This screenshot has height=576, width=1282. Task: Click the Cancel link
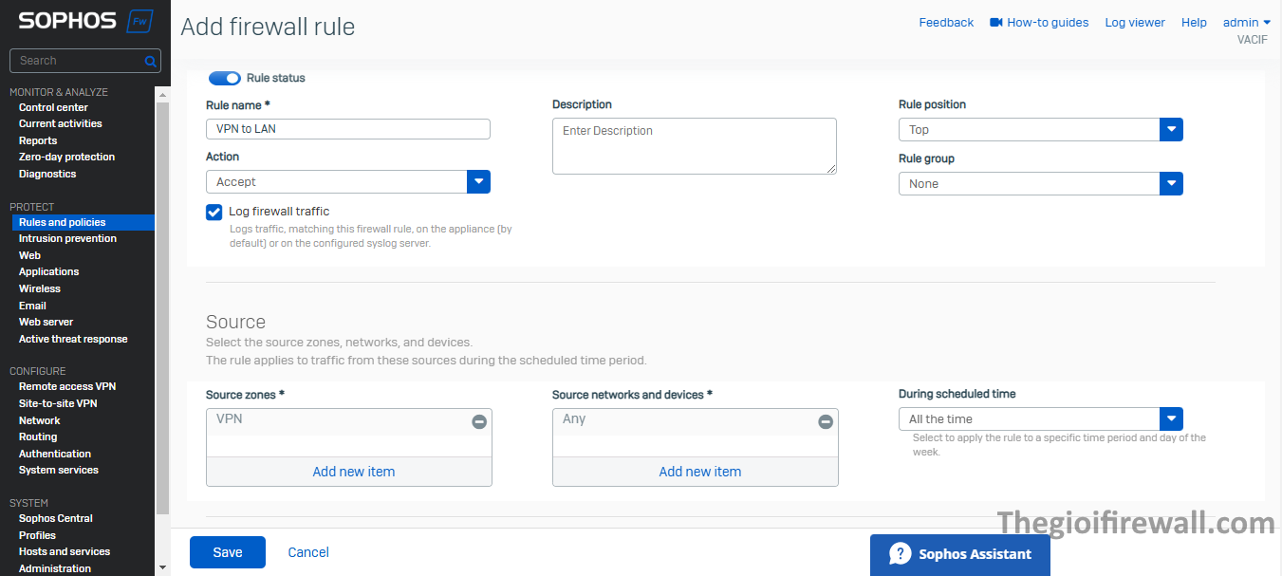pyautogui.click(x=308, y=552)
